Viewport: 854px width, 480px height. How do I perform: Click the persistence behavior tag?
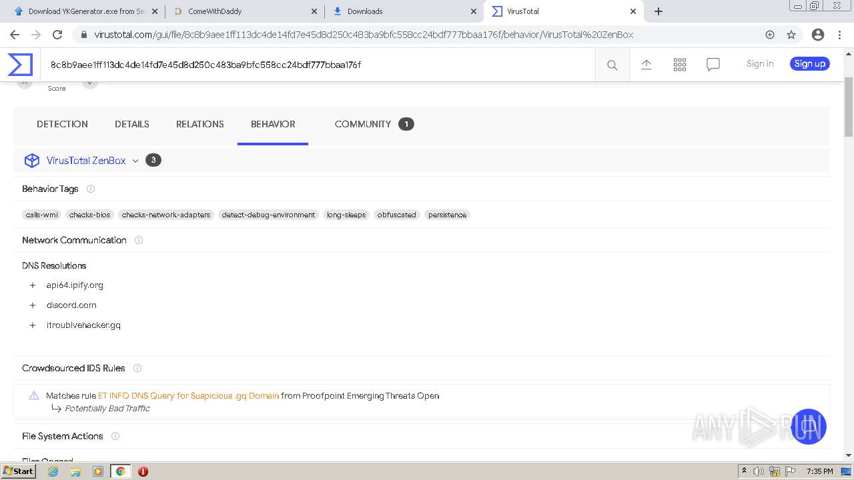pyautogui.click(x=447, y=215)
